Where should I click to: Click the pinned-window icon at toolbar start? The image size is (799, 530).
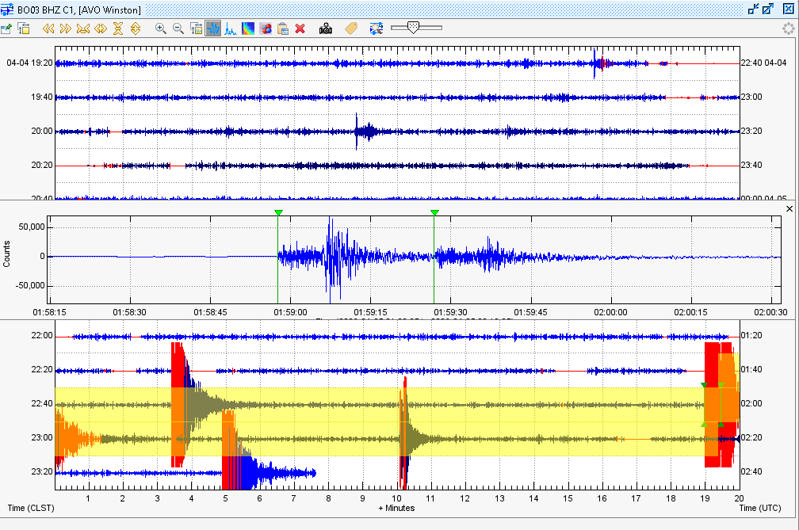[x=6, y=29]
